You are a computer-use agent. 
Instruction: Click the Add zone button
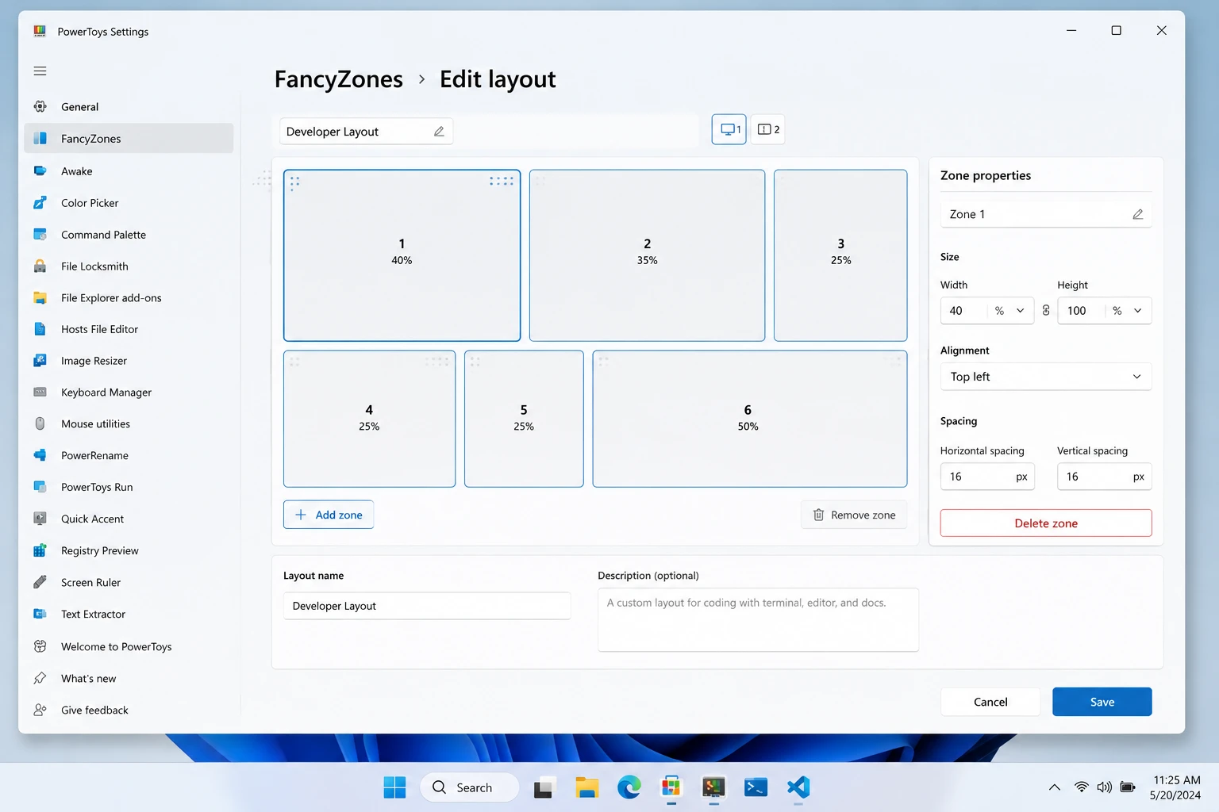click(x=329, y=515)
